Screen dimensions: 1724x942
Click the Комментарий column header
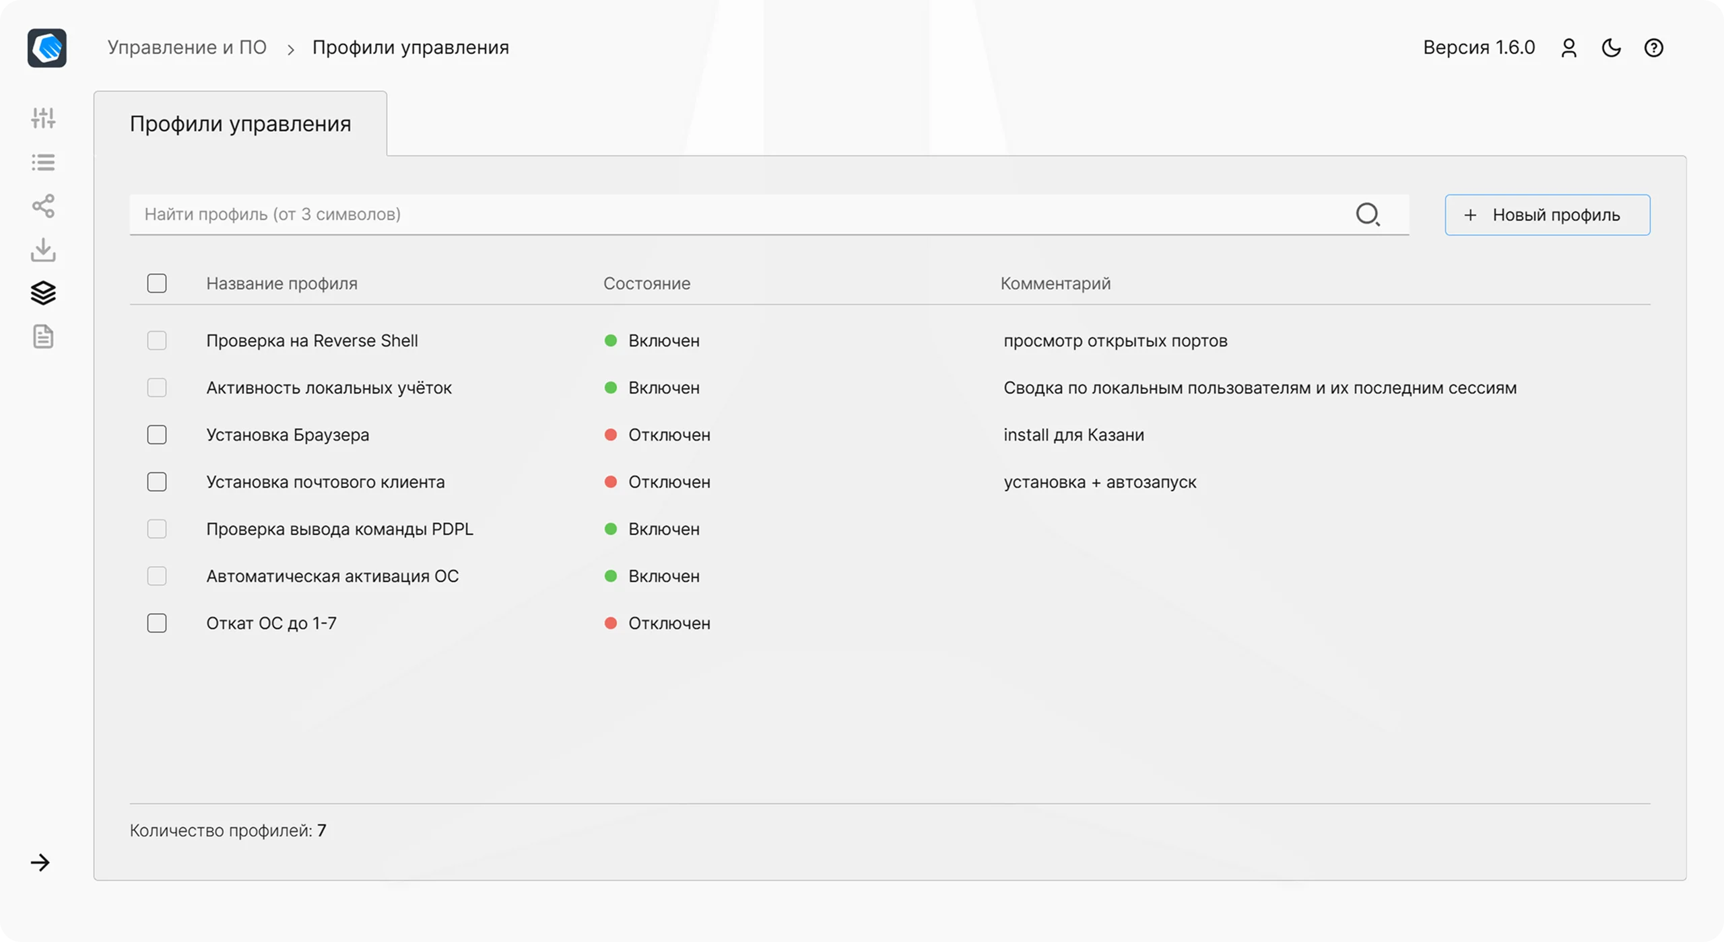(x=1055, y=283)
